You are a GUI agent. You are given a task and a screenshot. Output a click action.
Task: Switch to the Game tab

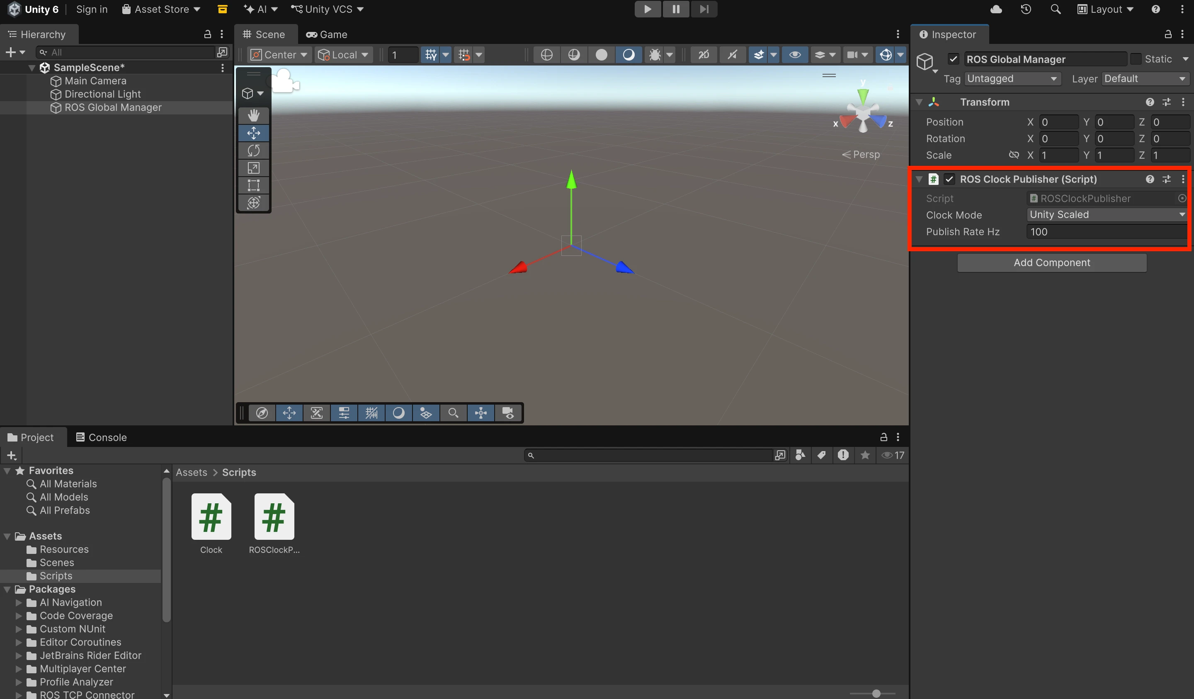[x=327, y=34]
